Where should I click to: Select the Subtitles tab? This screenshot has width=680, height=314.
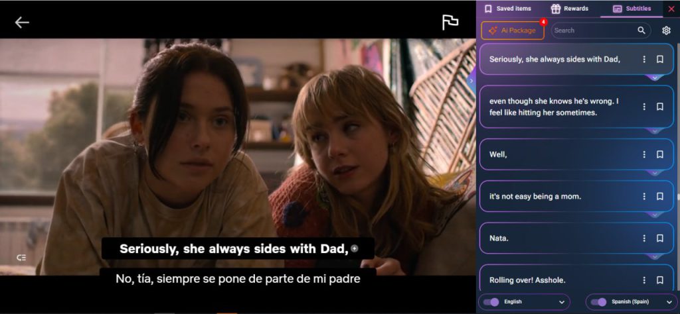632,9
